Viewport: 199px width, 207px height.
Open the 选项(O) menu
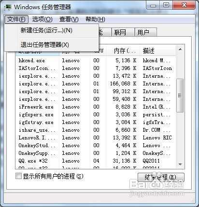pyautogui.click(x=43, y=19)
